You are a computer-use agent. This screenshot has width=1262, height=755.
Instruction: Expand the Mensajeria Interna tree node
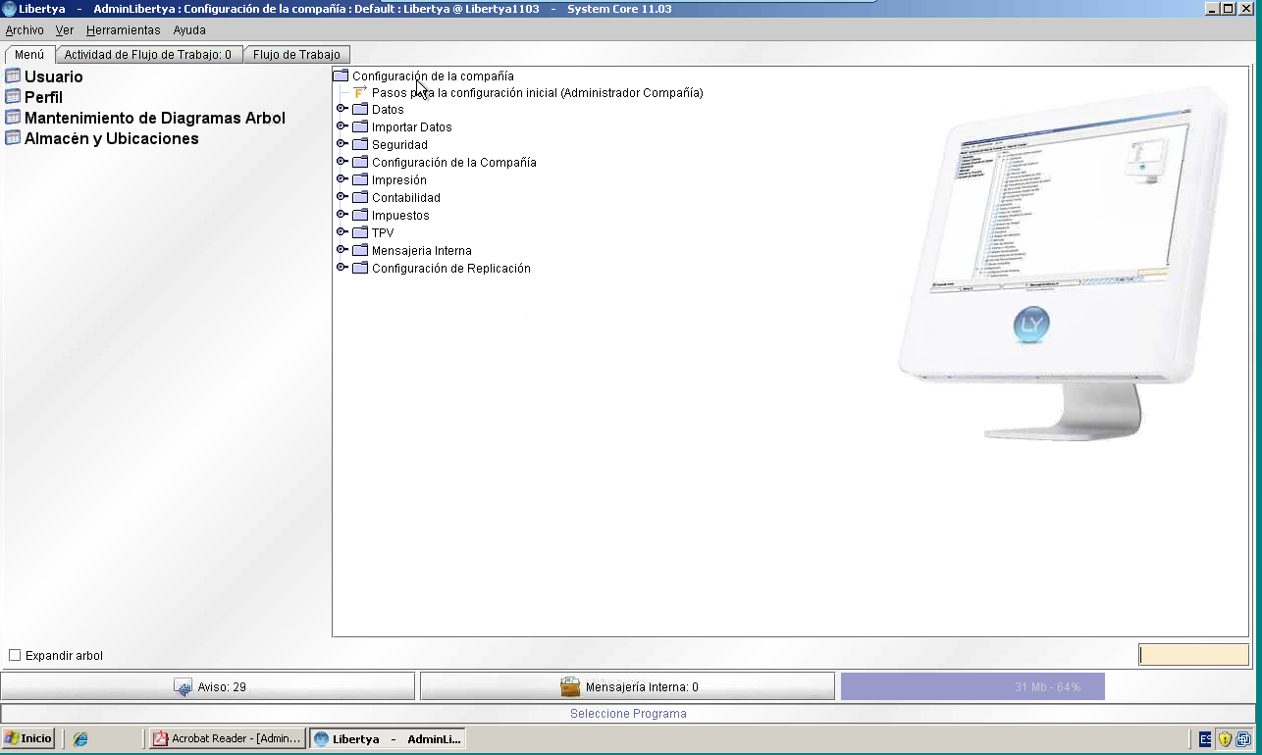tap(342, 250)
